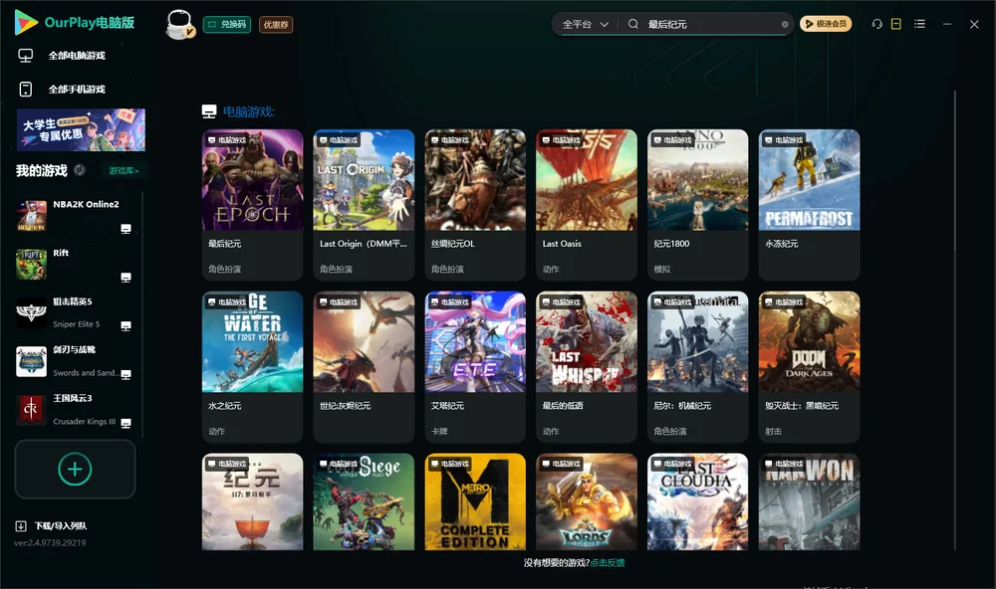Open the Last Origin game card
Screen dimensions: 996x589
point(364,205)
